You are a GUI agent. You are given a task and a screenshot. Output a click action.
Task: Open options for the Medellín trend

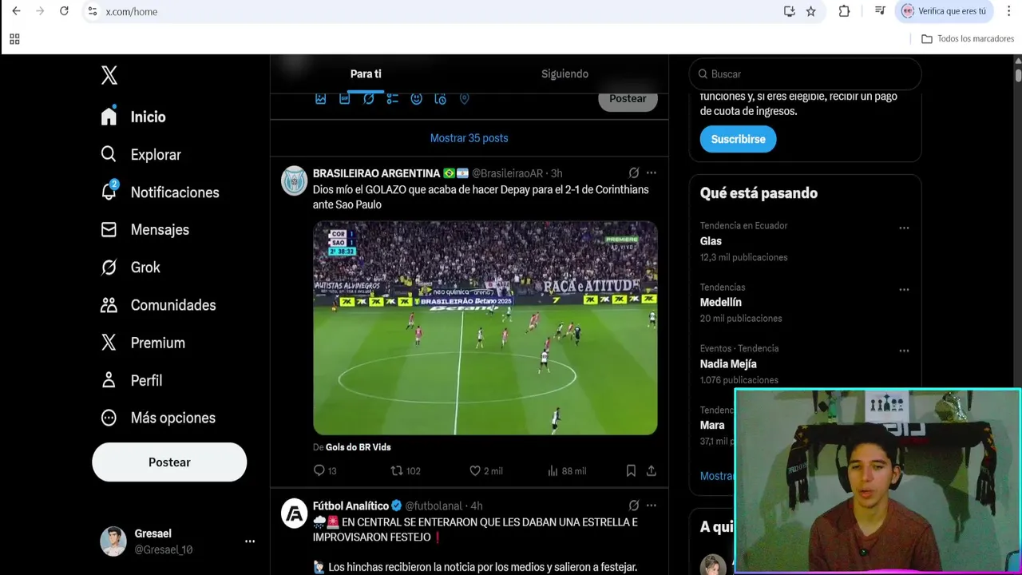(x=904, y=289)
